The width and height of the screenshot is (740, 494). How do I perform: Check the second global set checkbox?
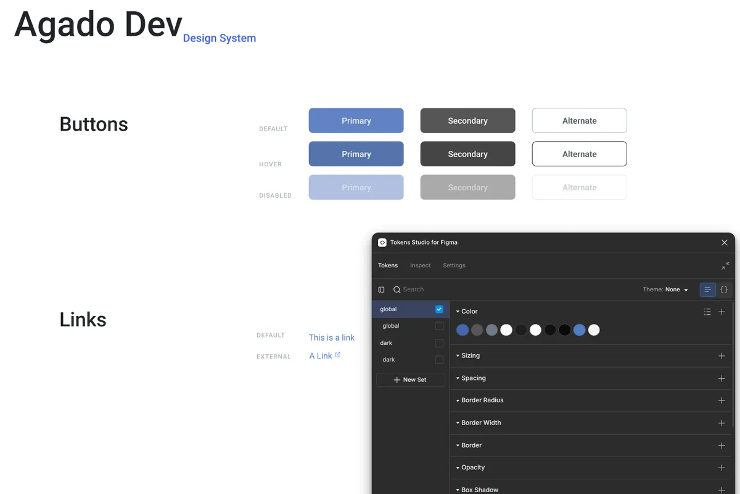pyautogui.click(x=439, y=326)
